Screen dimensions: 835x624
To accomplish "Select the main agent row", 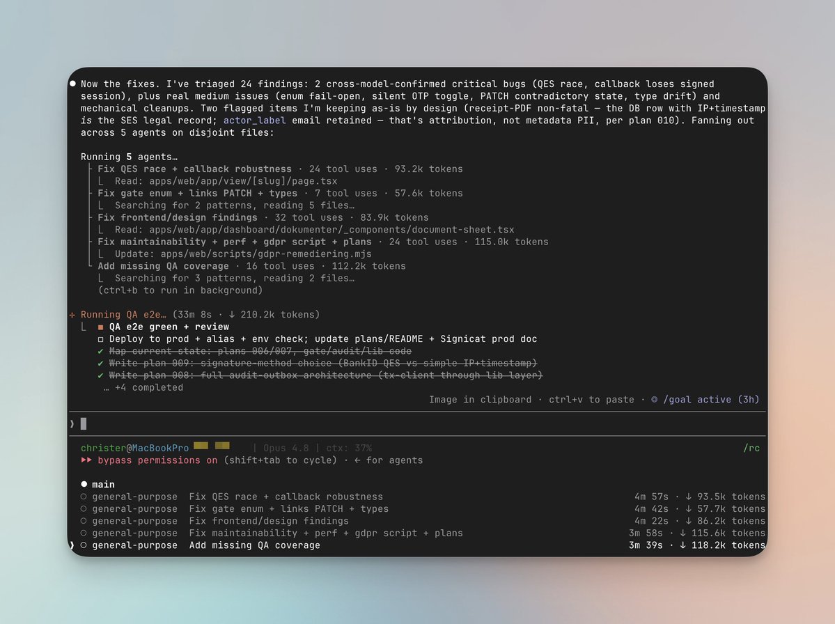I will [97, 485].
